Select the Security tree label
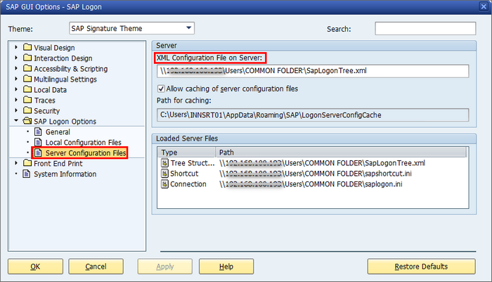 [x=47, y=111]
